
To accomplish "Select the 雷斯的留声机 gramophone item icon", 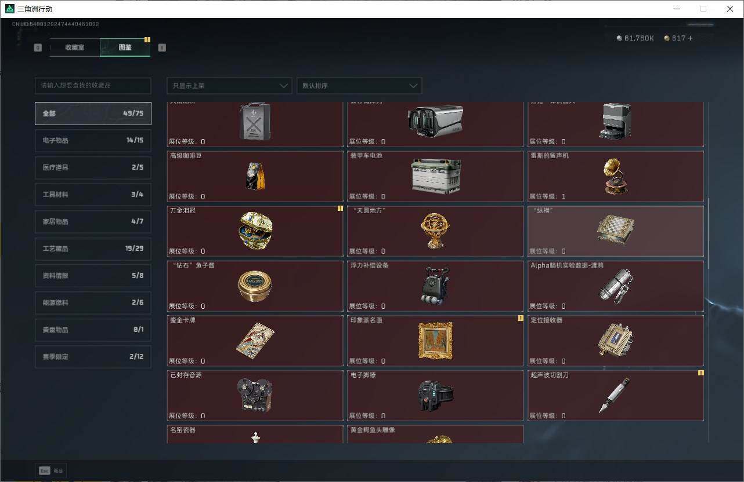I will (x=615, y=176).
